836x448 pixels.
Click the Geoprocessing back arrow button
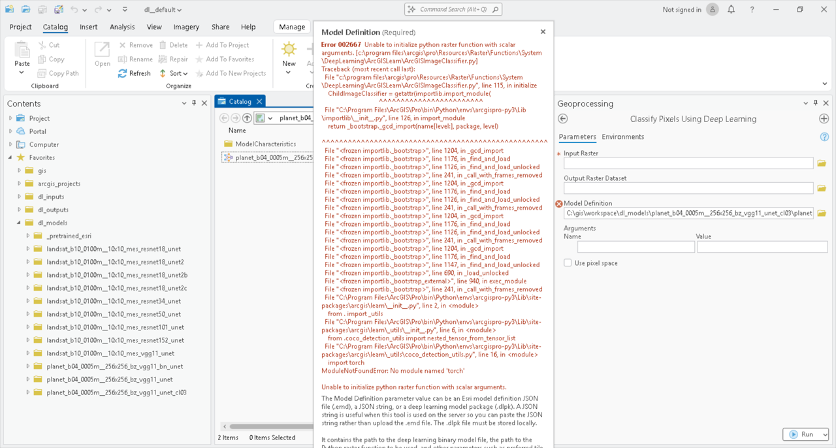pos(563,119)
